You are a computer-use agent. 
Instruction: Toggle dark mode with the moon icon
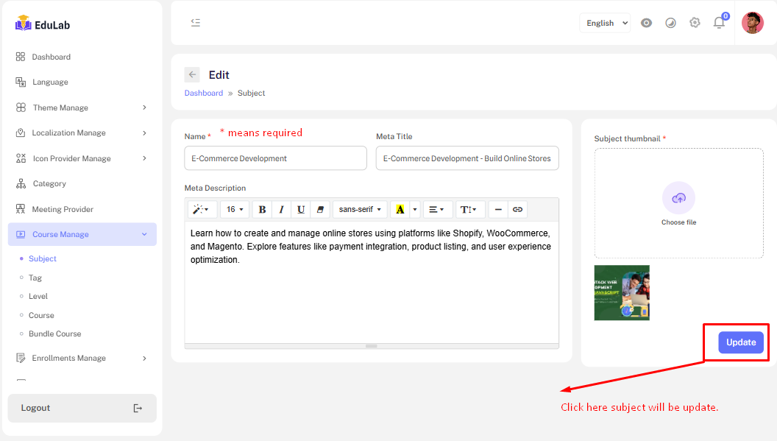[670, 23]
